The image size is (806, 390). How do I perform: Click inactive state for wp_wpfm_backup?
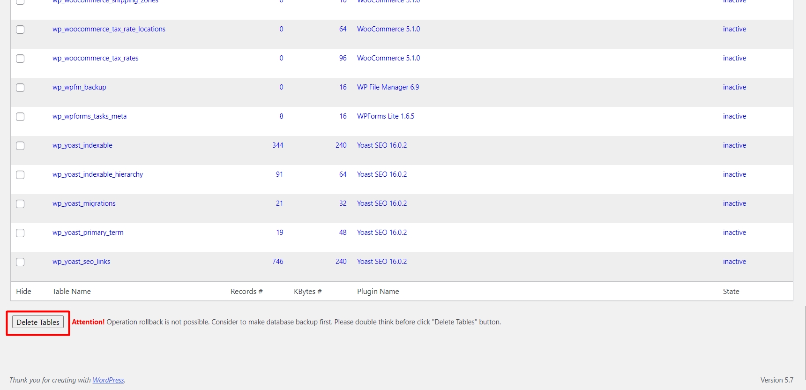[x=734, y=87]
